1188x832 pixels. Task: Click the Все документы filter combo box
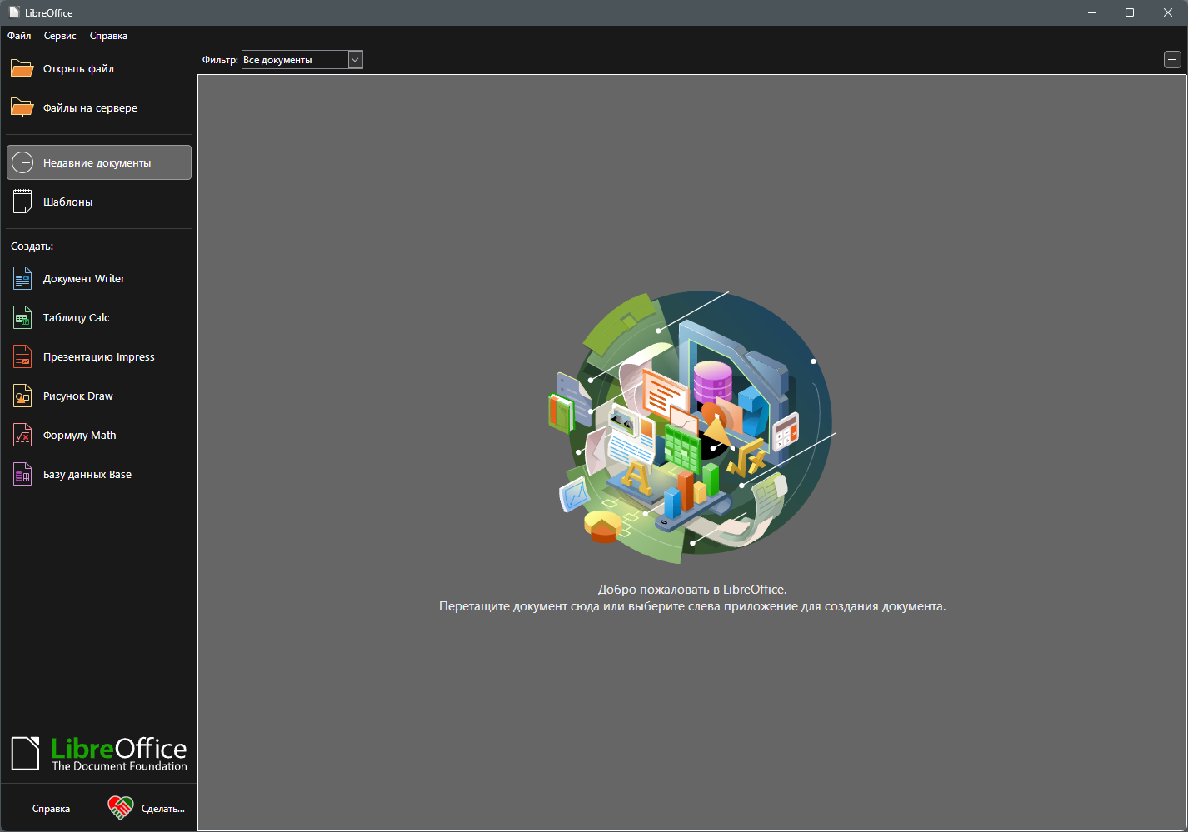(x=302, y=60)
